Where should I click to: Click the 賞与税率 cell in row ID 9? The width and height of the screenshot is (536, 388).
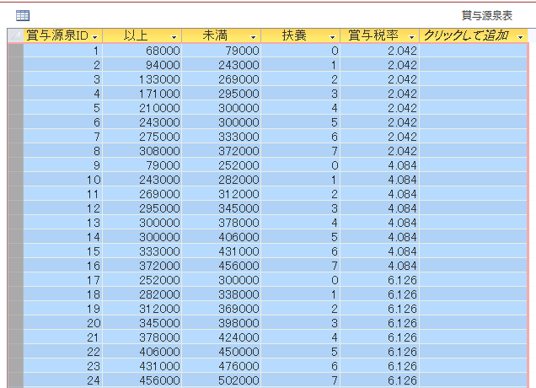pos(382,165)
